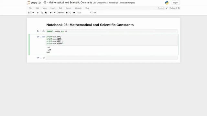Click the Python 3 kernel name
Viewport: 207px width, 116px height.
tap(173, 8)
